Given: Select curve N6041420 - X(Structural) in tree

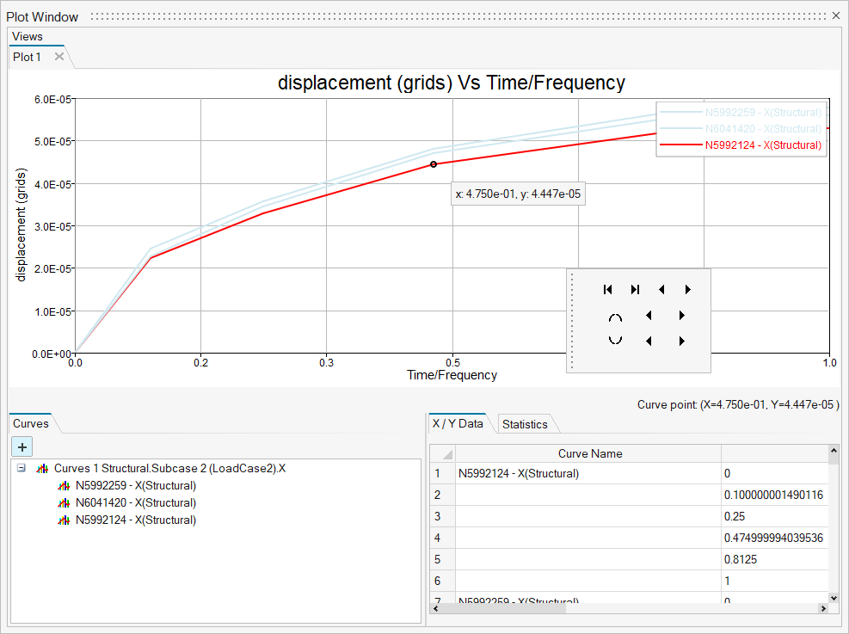Looking at the screenshot, I should (x=135, y=503).
